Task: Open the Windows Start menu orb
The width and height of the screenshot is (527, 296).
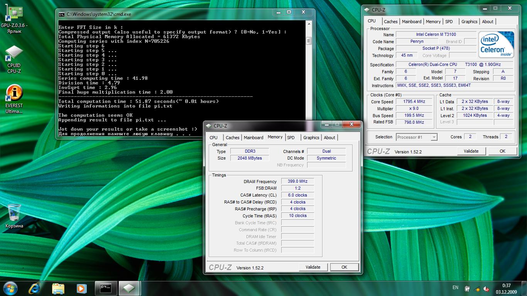Action: (10, 288)
